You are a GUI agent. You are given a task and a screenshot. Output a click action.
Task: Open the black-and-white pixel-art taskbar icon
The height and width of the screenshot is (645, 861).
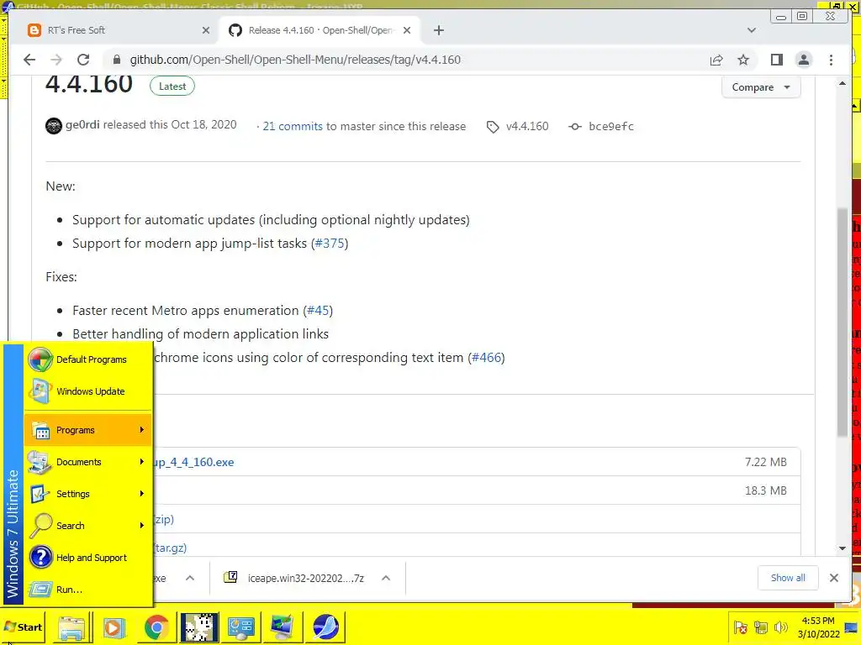[x=198, y=627]
